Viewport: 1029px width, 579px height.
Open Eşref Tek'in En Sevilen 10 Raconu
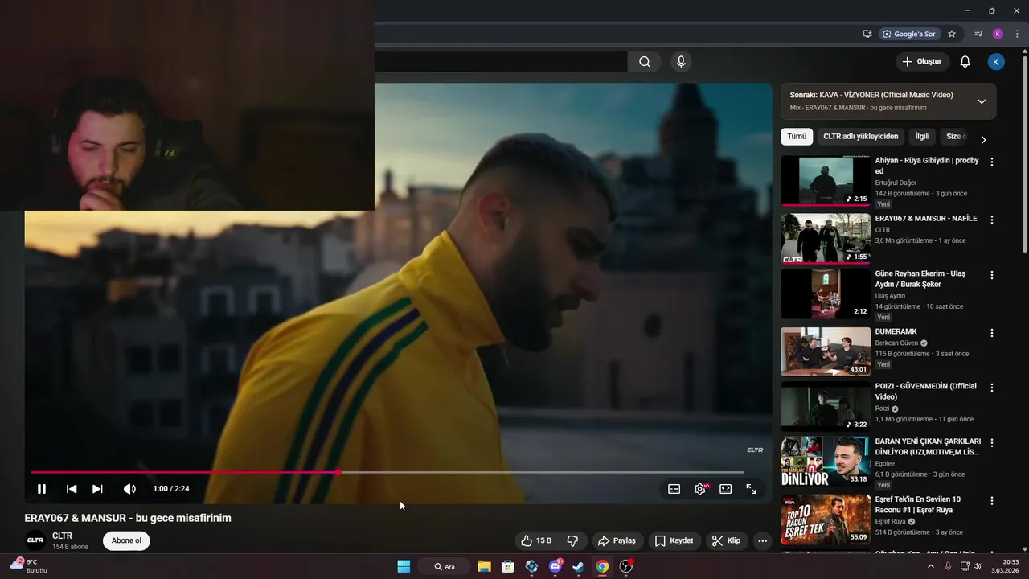(x=918, y=504)
